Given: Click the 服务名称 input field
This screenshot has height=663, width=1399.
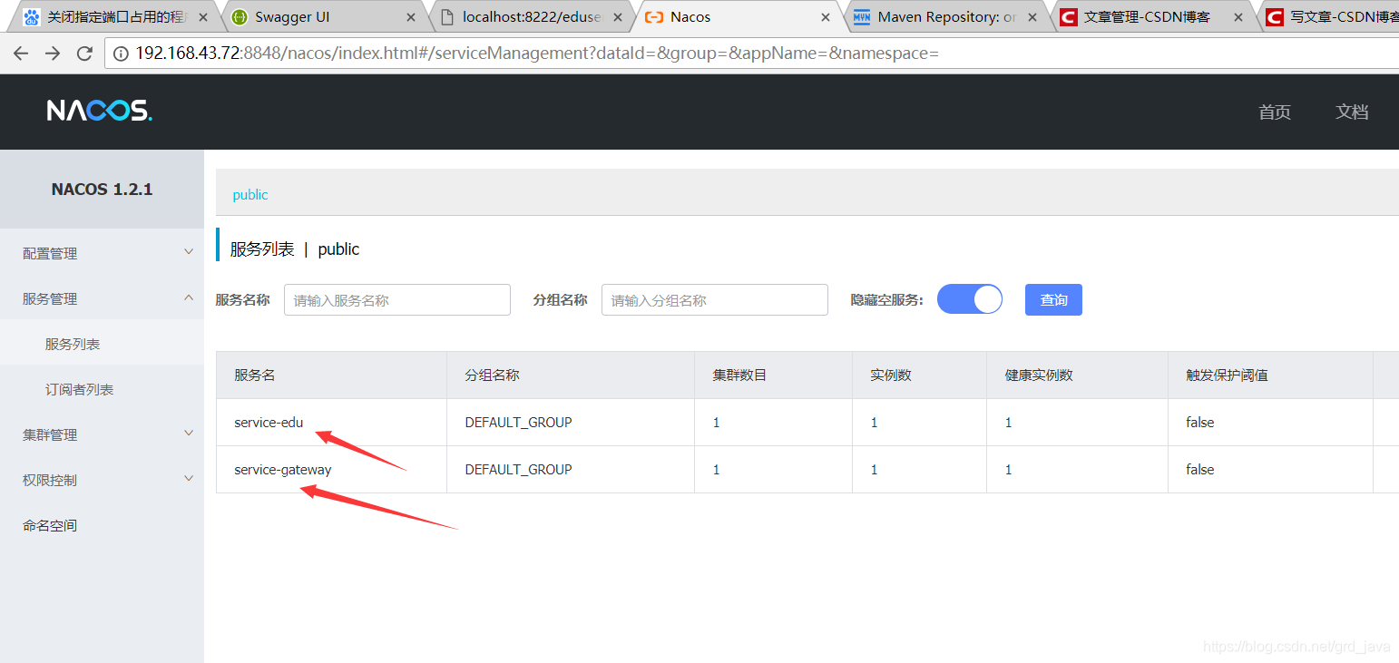Looking at the screenshot, I should tap(397, 299).
